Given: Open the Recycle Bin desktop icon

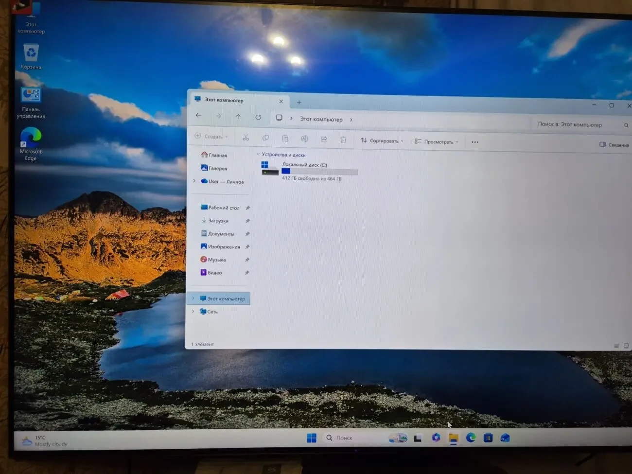Looking at the screenshot, I should coord(31,56).
